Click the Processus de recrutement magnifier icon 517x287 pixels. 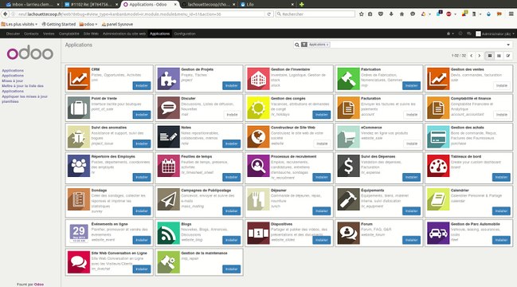[x=258, y=166]
